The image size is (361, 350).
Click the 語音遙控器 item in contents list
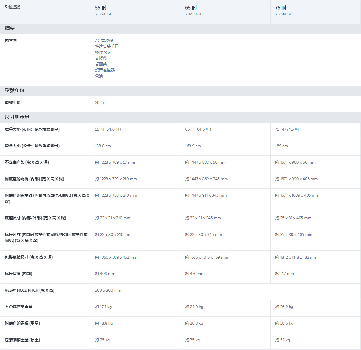[105, 70]
